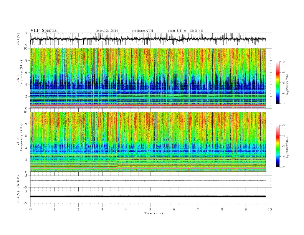
Task: Click the "station=ATH" header label
Action: coord(142,31)
